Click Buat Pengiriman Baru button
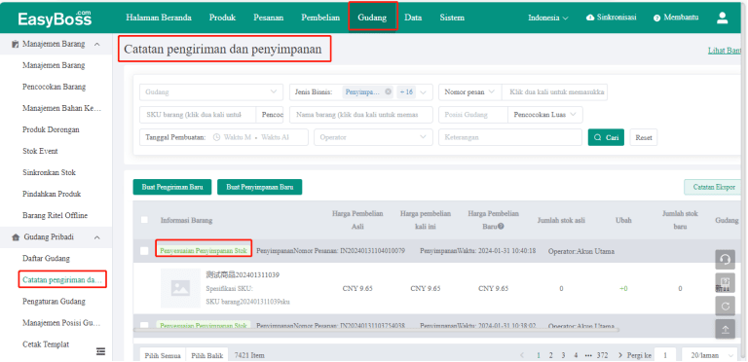The height and width of the screenshot is (362, 748). coord(172,187)
